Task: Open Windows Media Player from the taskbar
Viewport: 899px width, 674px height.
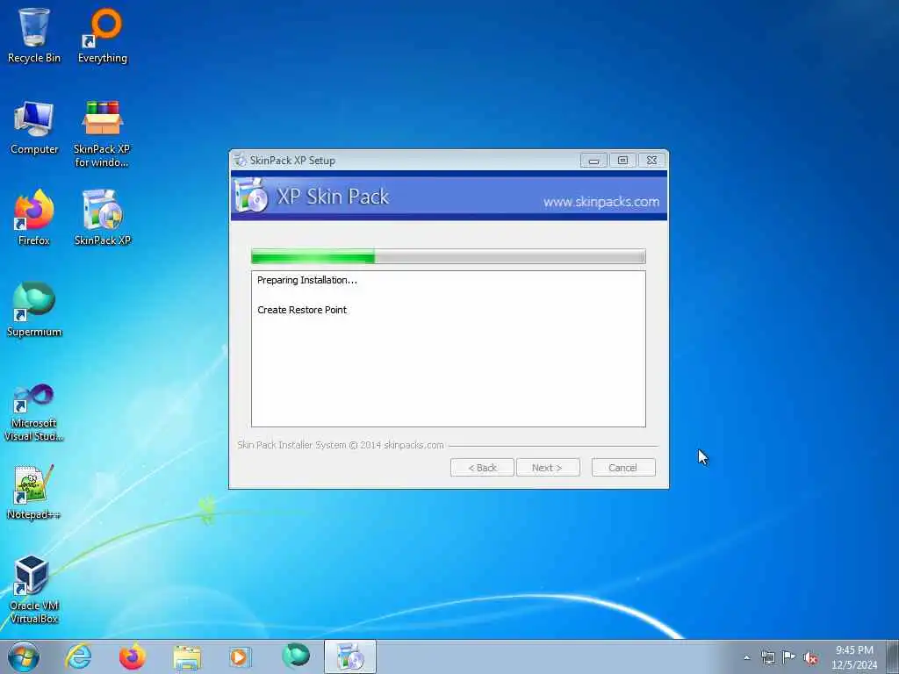Action: [240, 656]
